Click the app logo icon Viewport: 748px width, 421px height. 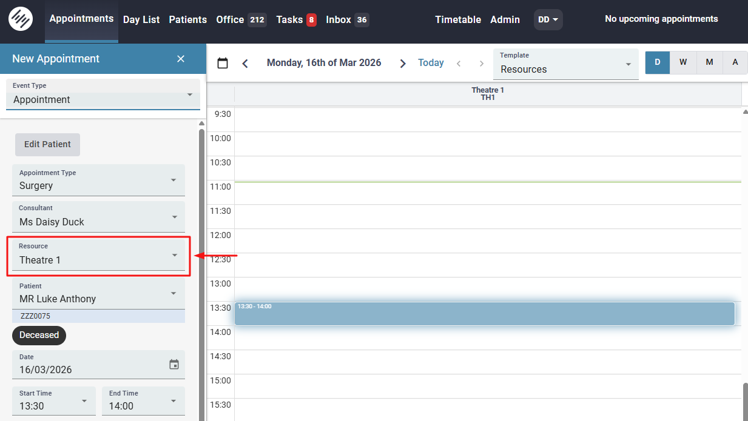pyautogui.click(x=21, y=19)
